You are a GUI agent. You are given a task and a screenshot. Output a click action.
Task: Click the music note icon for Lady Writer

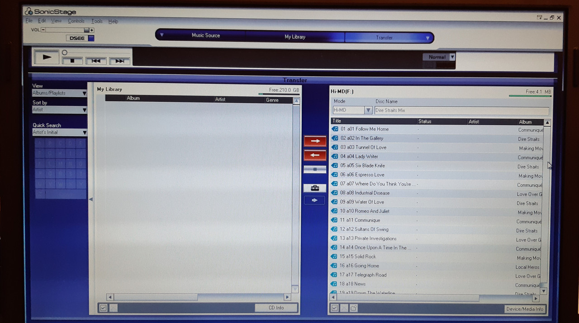point(335,157)
